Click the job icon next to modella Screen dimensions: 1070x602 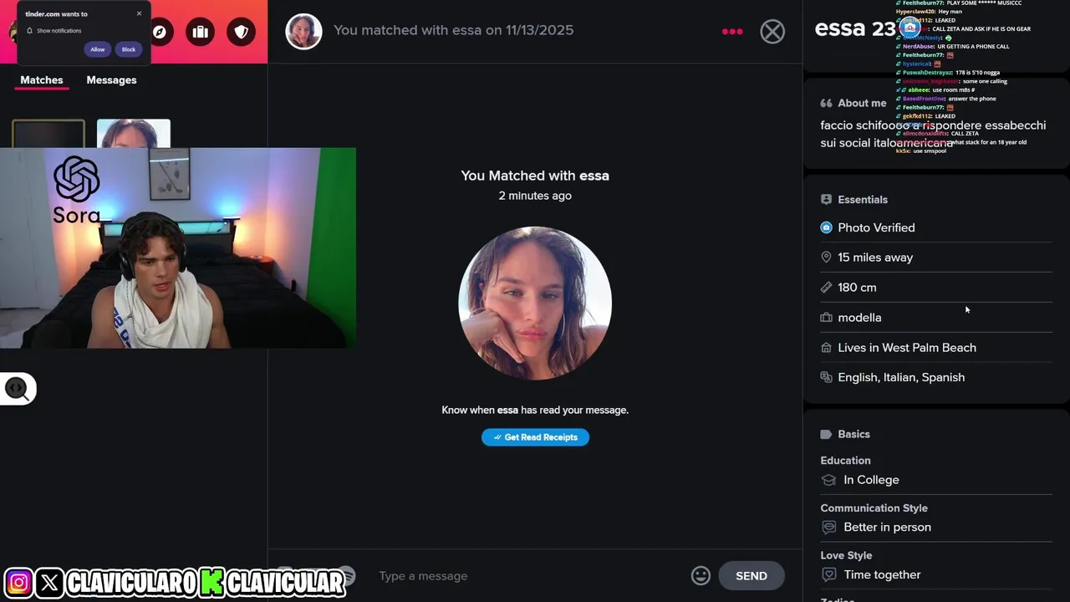point(826,318)
